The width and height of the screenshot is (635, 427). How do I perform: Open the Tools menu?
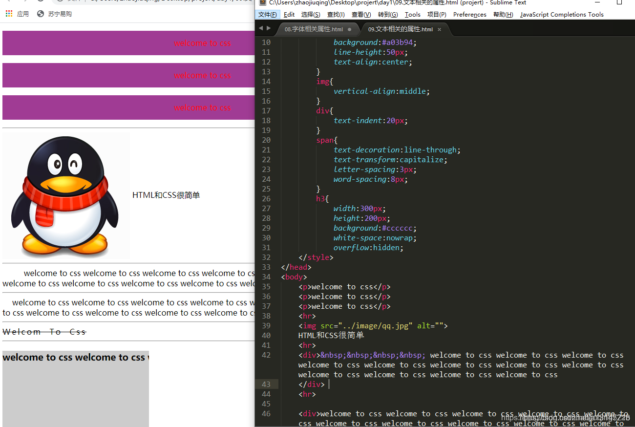pyautogui.click(x=413, y=15)
